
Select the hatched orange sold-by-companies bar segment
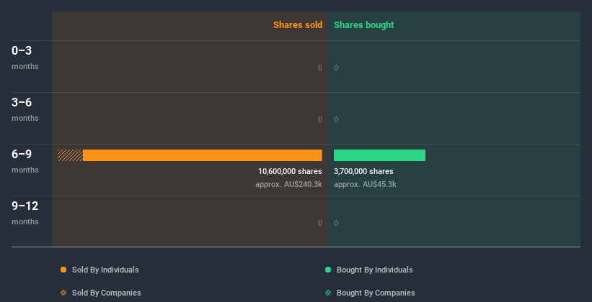tap(70, 155)
